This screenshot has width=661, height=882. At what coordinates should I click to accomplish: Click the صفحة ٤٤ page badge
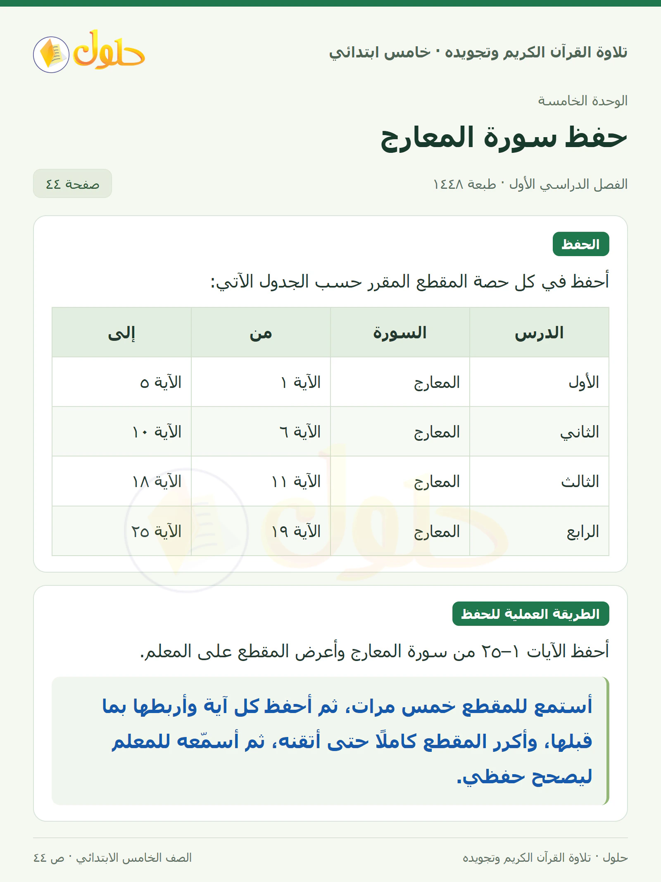pyautogui.click(x=72, y=183)
